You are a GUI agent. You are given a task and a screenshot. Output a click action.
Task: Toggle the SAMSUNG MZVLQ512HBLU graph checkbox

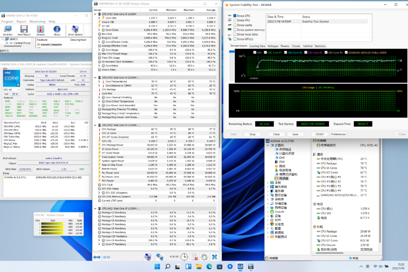click(346, 53)
